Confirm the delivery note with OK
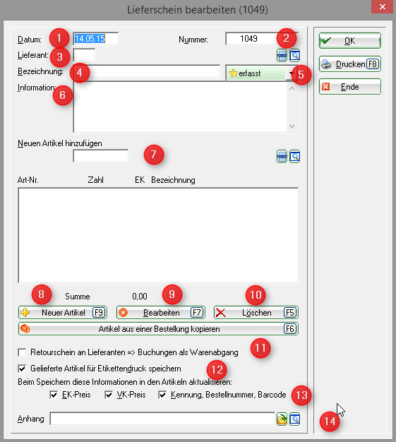This screenshot has height=442, width=396. tap(350, 41)
